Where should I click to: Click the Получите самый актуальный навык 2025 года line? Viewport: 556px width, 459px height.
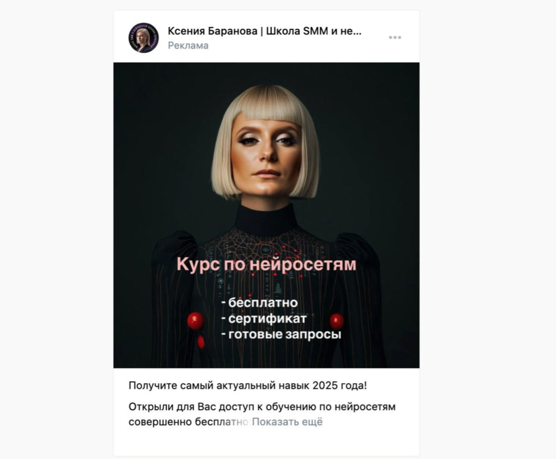pyautogui.click(x=248, y=385)
